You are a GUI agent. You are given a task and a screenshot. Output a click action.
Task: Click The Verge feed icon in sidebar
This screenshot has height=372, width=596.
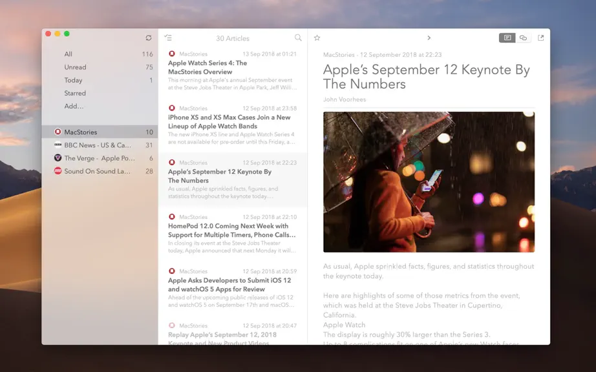point(58,158)
